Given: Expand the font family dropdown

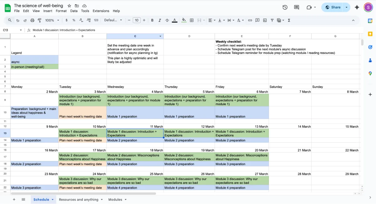Looking at the screenshot, I should [x=113, y=20].
